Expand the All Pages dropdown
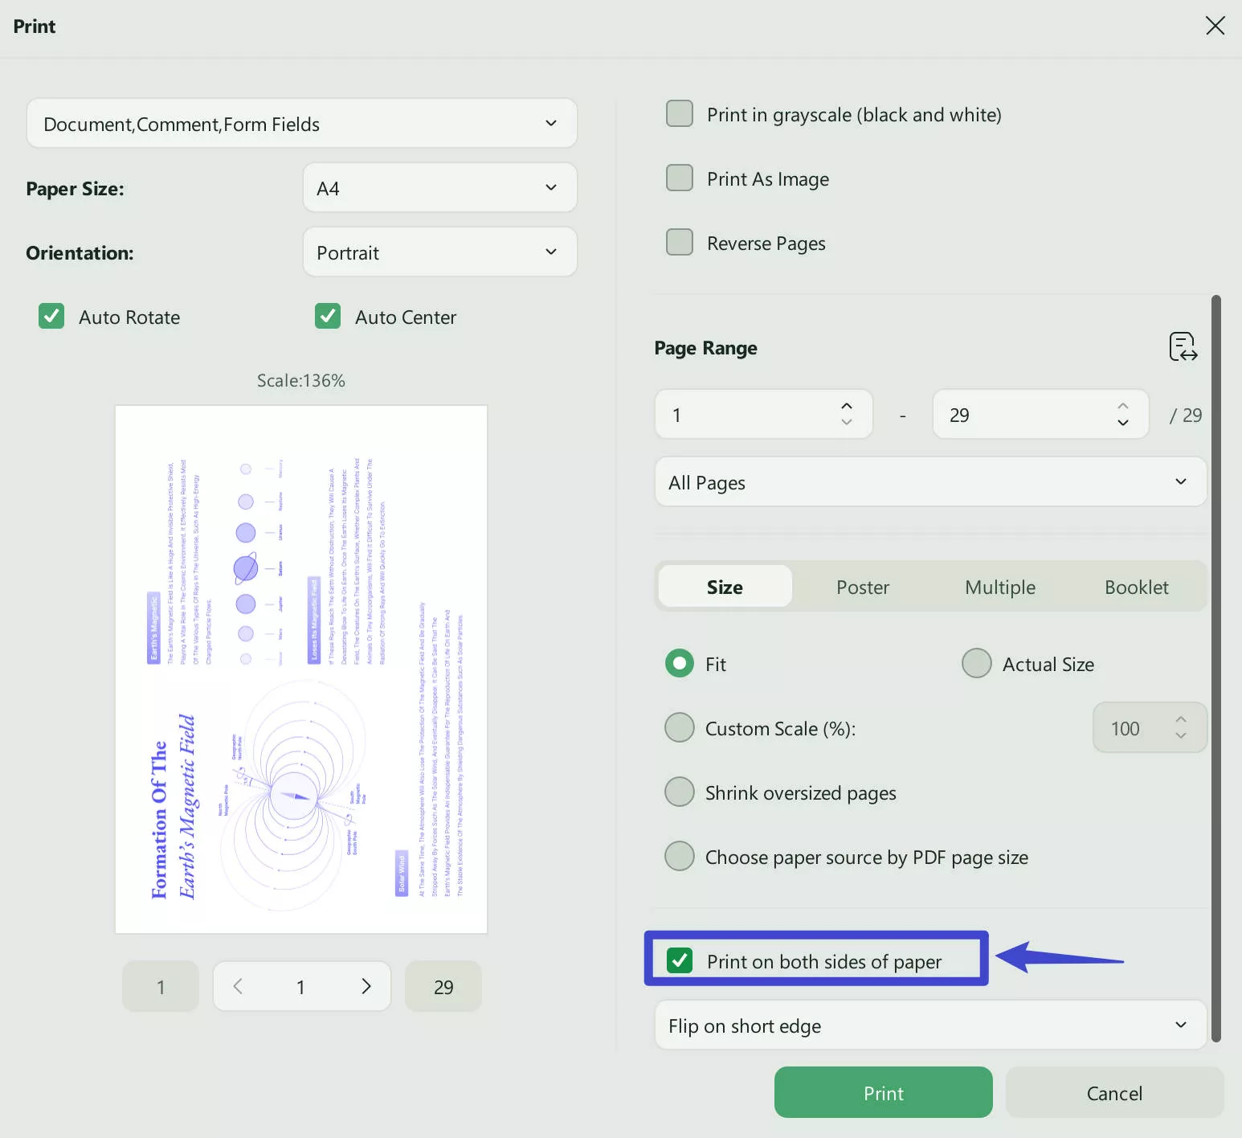 pyautogui.click(x=929, y=481)
